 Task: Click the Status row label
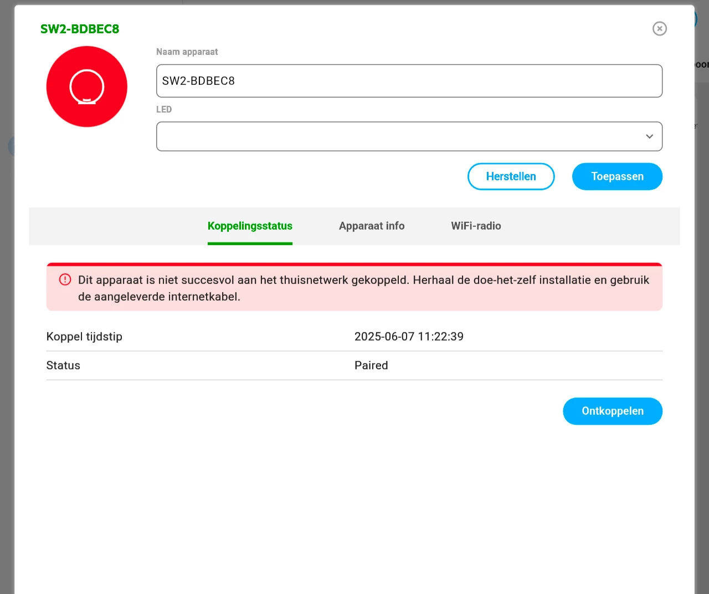point(63,365)
